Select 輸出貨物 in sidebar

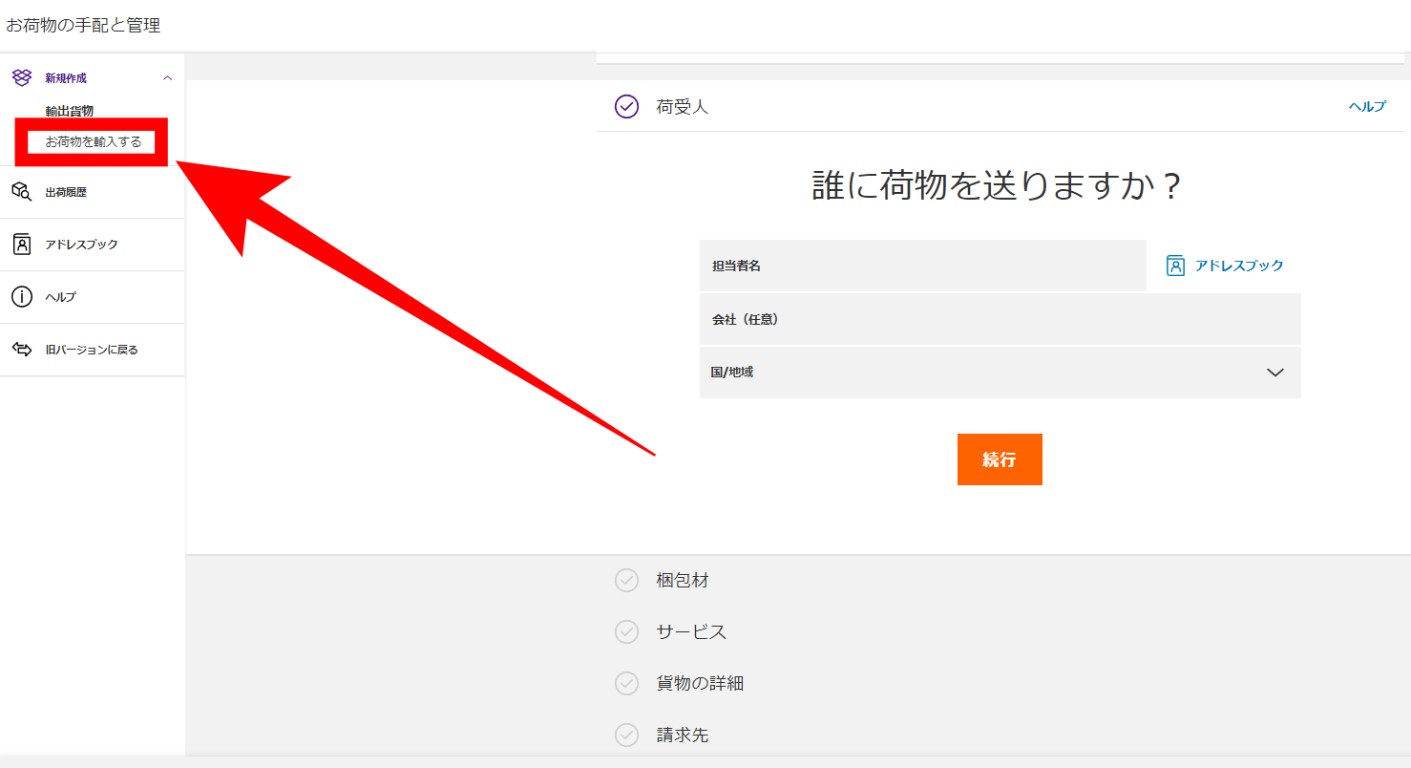pos(70,111)
